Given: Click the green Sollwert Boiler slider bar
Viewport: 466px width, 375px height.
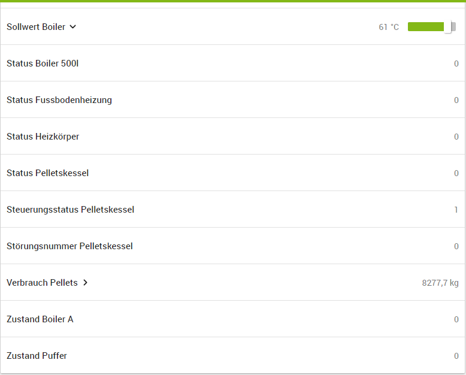Looking at the screenshot, I should pos(426,27).
